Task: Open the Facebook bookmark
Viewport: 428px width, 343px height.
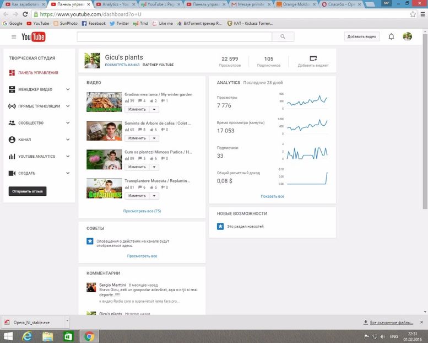Action: click(x=94, y=24)
